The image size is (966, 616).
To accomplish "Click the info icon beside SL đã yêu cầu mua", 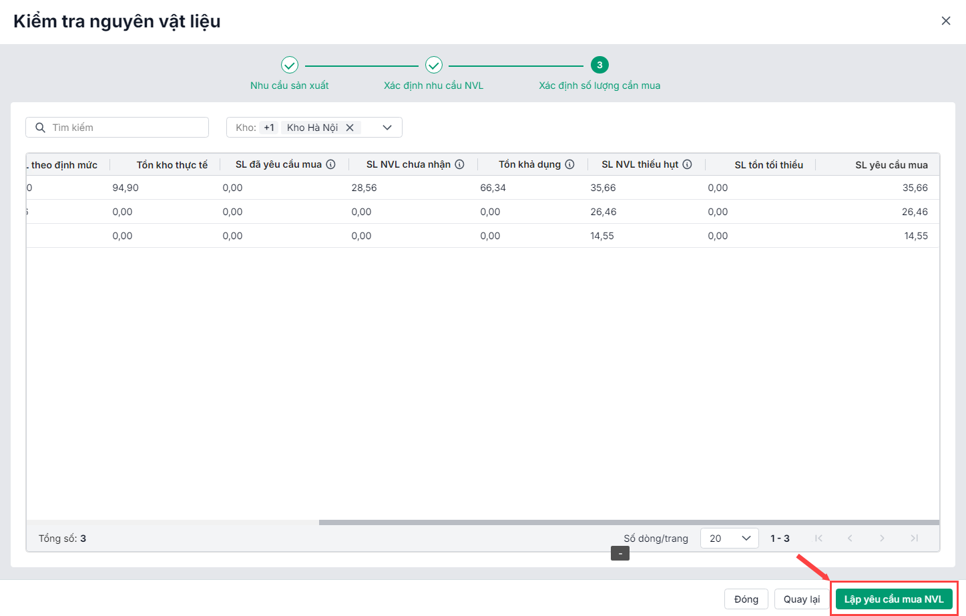I will [x=330, y=164].
